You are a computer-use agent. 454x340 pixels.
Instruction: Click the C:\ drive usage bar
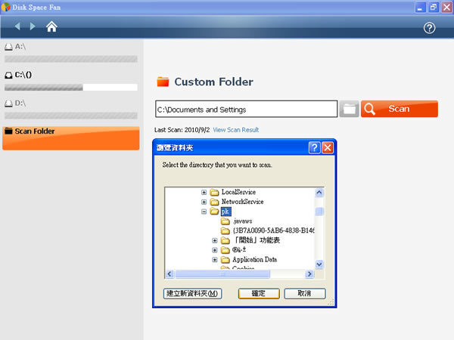click(71, 88)
